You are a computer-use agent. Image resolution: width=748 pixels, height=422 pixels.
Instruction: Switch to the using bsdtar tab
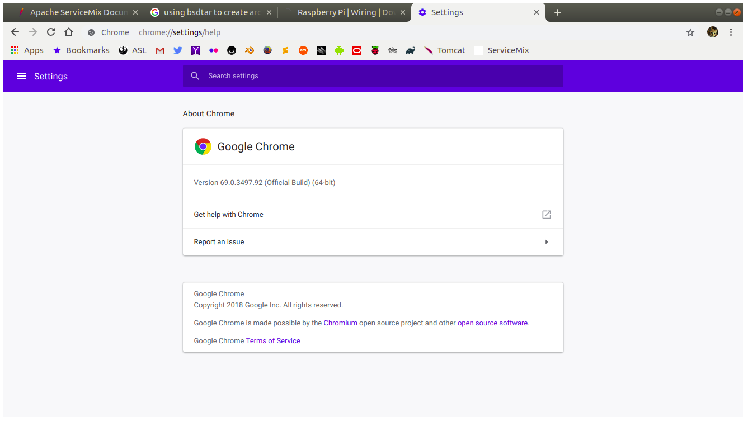pos(211,12)
